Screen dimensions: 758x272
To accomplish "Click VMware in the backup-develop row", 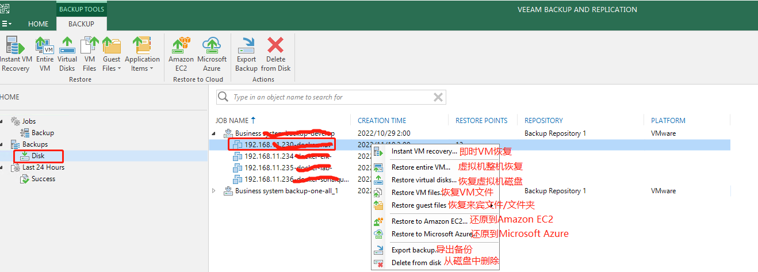I will pyautogui.click(x=663, y=133).
